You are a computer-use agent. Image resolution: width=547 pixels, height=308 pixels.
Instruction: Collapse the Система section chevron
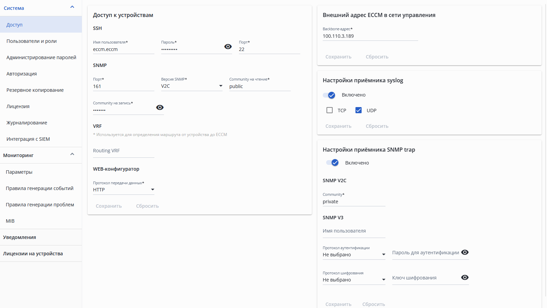[72, 7]
